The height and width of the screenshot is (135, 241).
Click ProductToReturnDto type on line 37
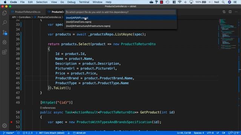point(138,44)
